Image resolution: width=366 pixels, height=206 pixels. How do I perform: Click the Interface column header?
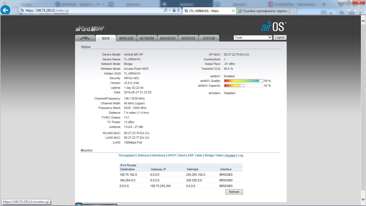(x=226, y=169)
